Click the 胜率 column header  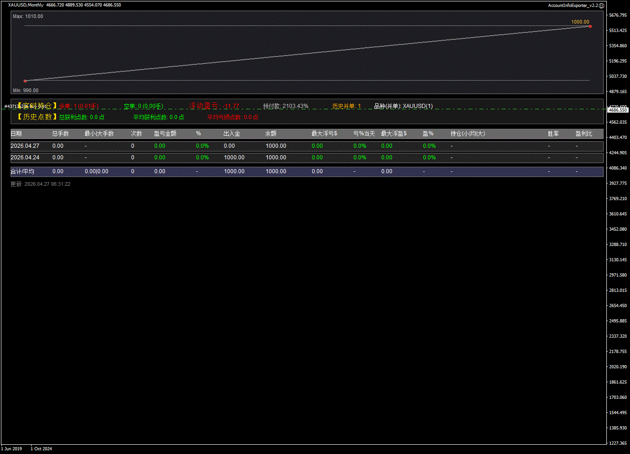pyautogui.click(x=553, y=134)
